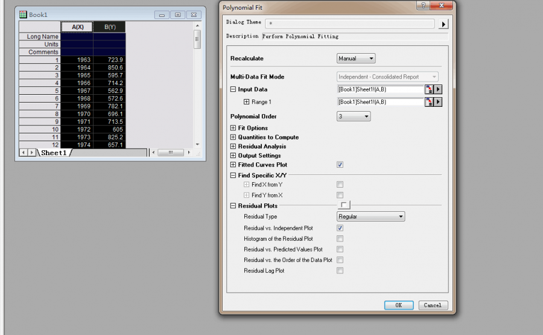Click Book1 horizontal scrollbar right arrow
543x335 pixels.
click(189, 153)
